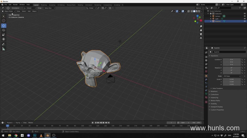Open the Default orientation dropdown
The height and width of the screenshot is (138, 247).
click(x=30, y=8)
